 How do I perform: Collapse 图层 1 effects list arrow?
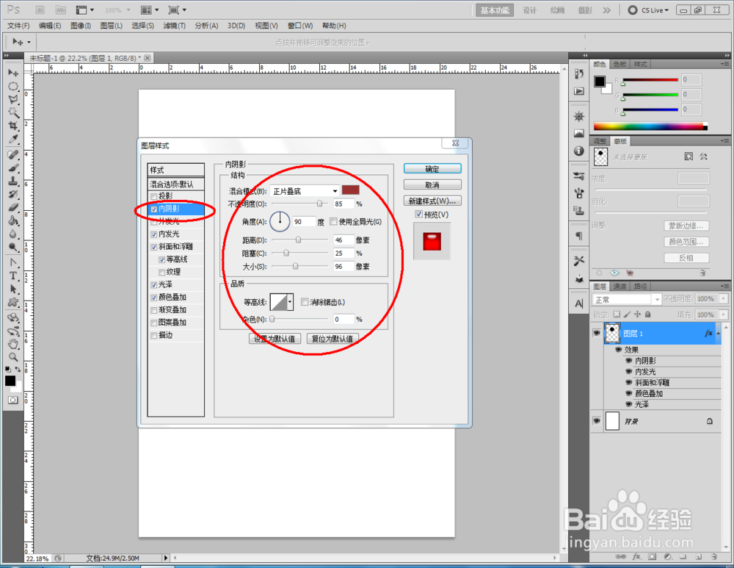718,333
